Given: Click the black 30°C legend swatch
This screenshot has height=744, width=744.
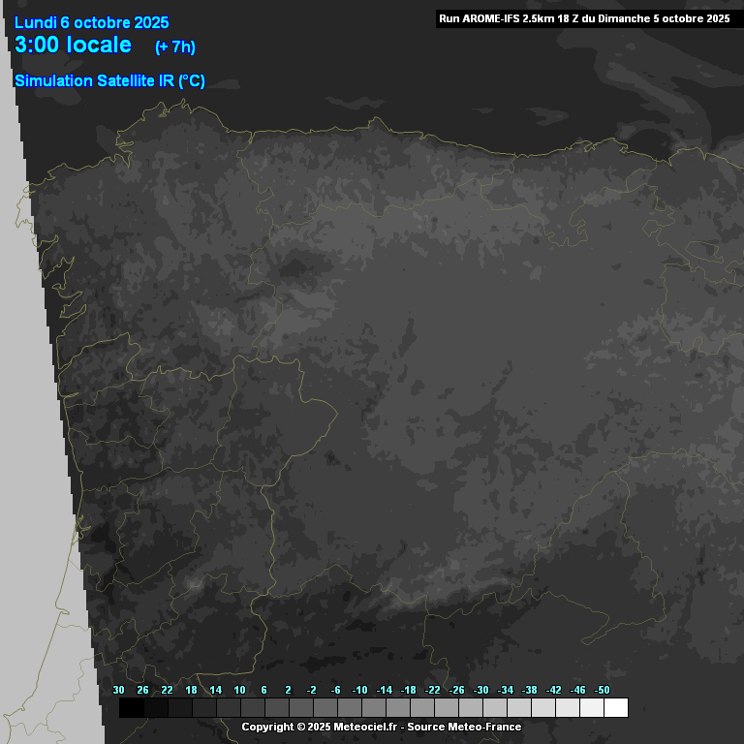Looking at the screenshot, I should point(131,707).
